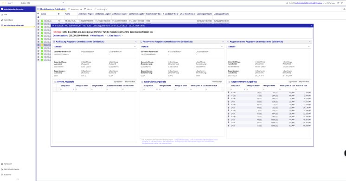Collapse Details under Reservierte Angebote
This screenshot has height=181, width=346.
[222, 47]
